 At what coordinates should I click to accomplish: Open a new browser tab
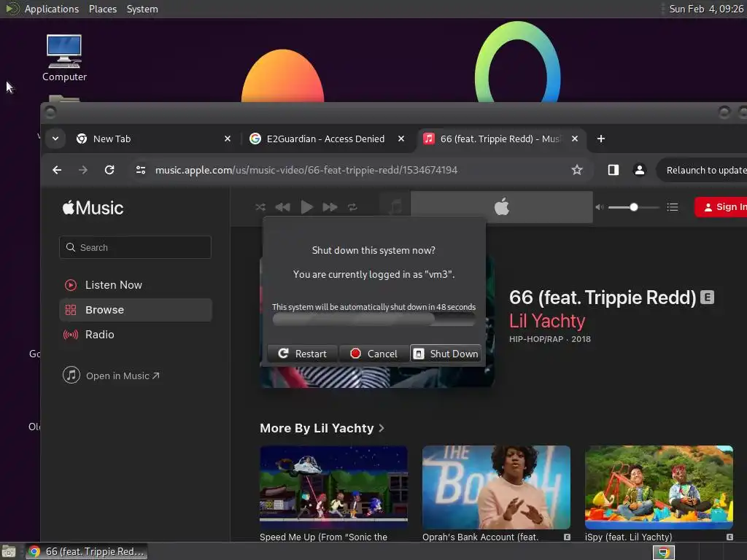click(x=601, y=139)
